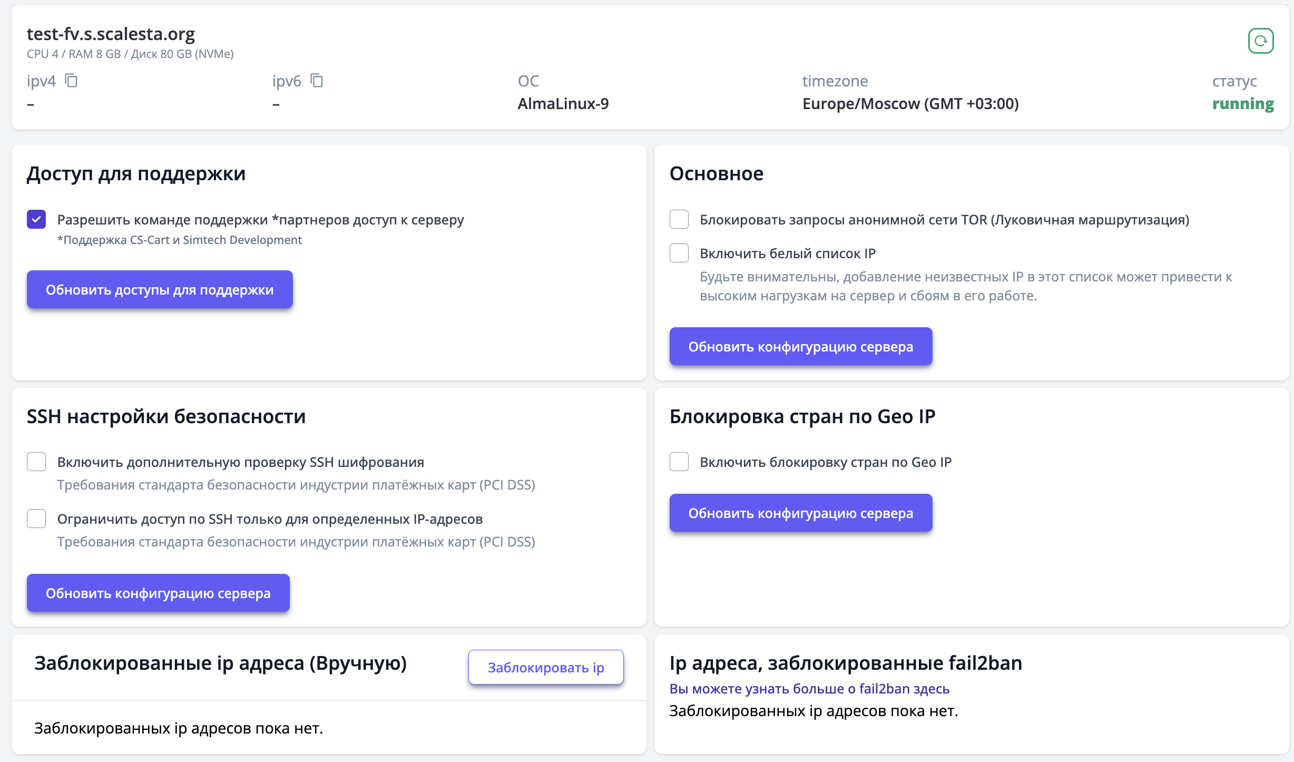Click Обновить доступы для поддержки button
1294x762 pixels.
point(160,290)
